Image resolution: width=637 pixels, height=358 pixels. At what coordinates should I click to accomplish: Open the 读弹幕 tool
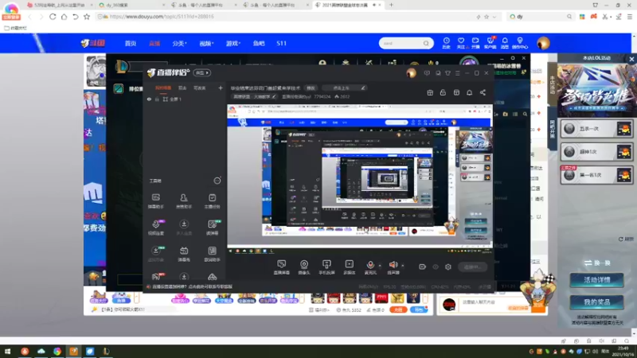212,228
